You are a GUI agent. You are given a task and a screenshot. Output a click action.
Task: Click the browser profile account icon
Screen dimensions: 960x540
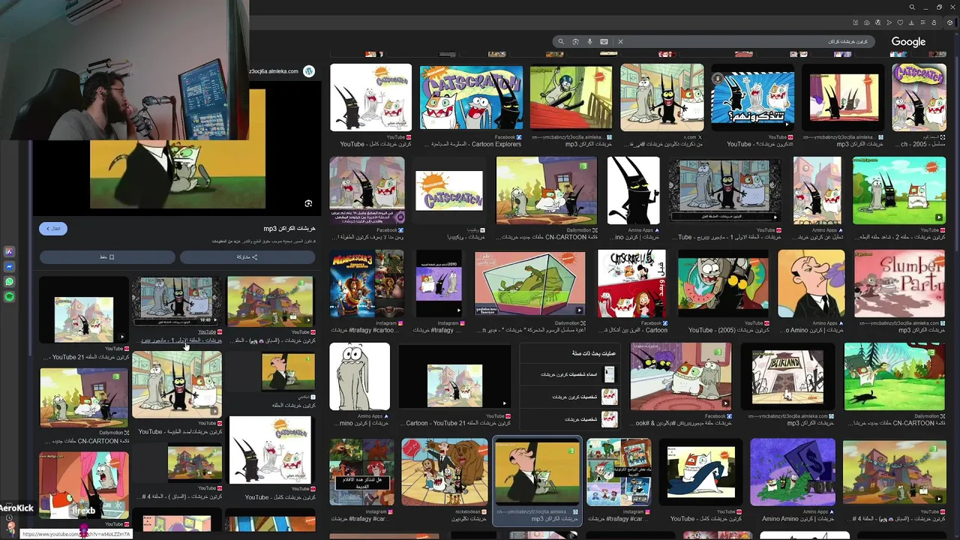click(934, 22)
